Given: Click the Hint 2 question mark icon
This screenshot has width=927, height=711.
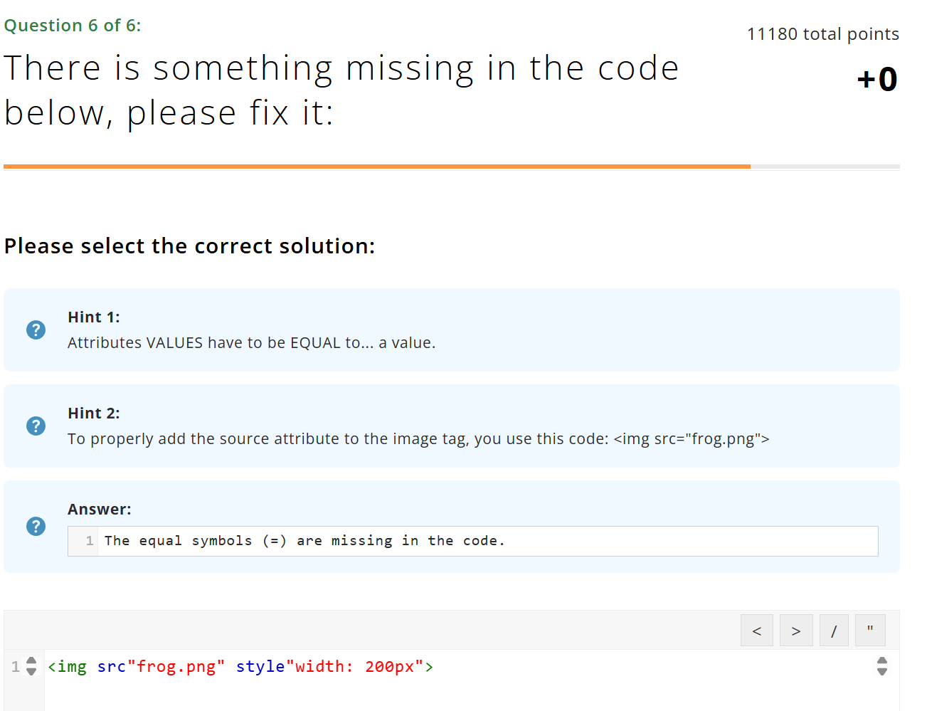Looking at the screenshot, I should point(36,426).
